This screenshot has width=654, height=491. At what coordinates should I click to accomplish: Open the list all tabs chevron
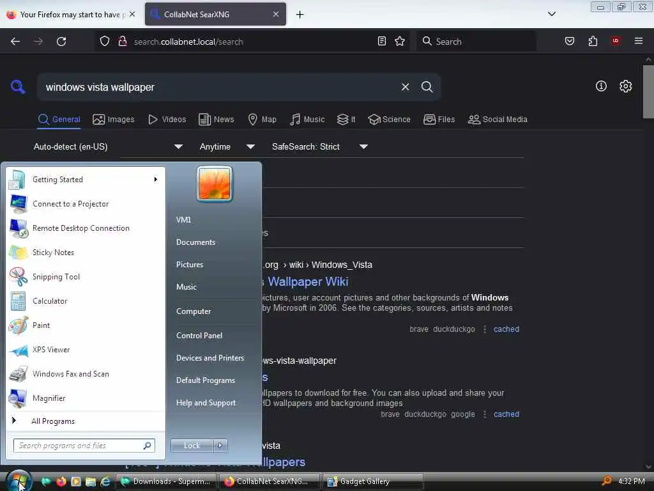[551, 14]
